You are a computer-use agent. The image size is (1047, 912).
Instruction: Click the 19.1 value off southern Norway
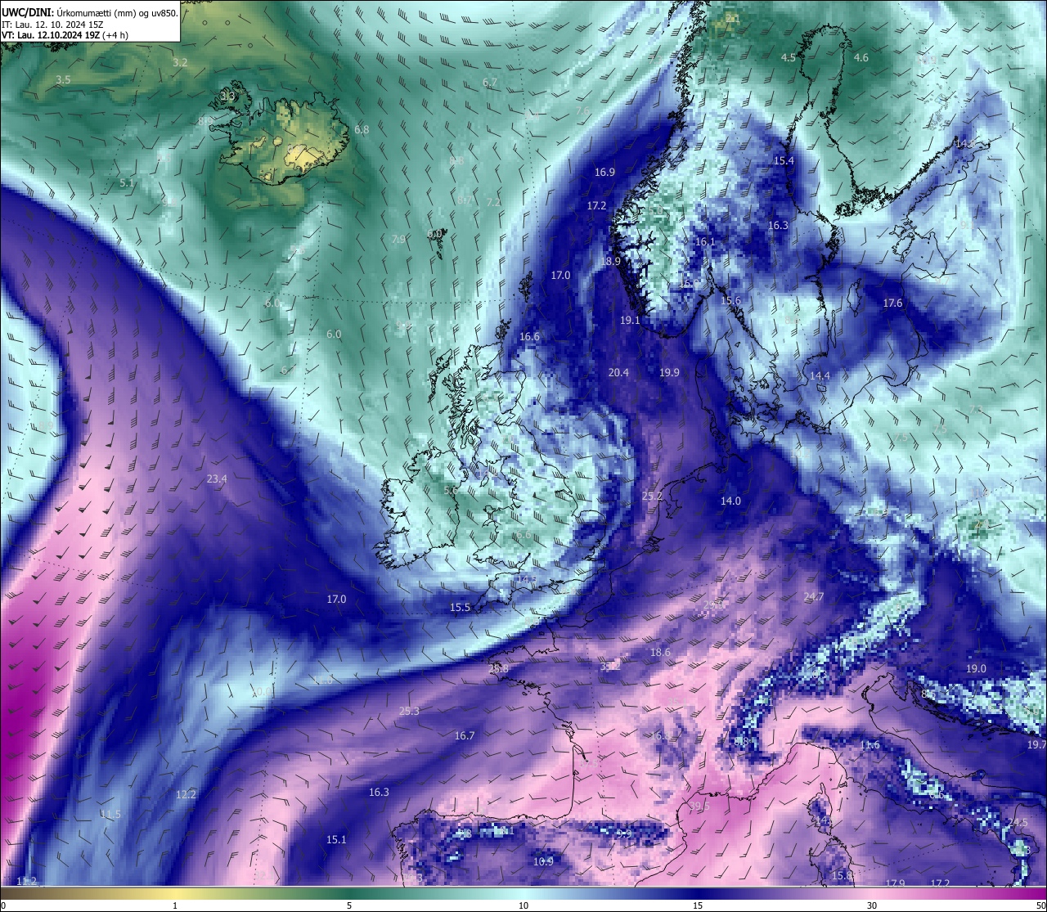pyautogui.click(x=630, y=321)
